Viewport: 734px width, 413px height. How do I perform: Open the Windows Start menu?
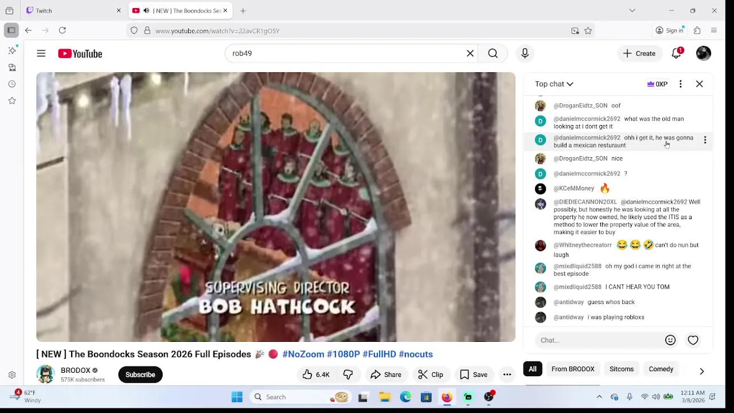pyautogui.click(x=237, y=397)
